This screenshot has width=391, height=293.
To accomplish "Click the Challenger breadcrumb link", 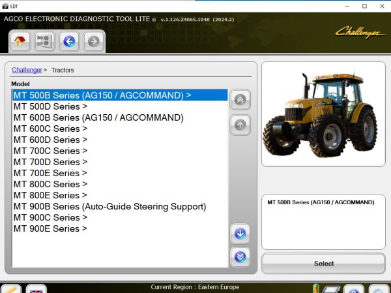I will point(27,70).
